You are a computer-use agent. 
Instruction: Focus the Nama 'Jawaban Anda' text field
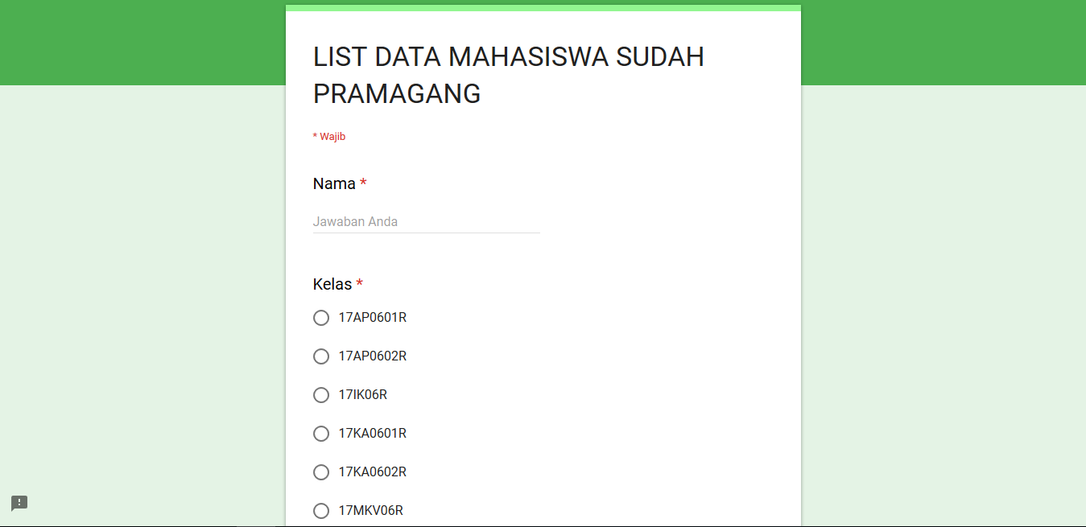[x=426, y=221]
